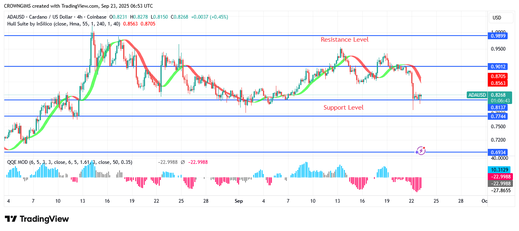Select the ADAUSD price tag label
This screenshot has width=519, height=231.
477,95
